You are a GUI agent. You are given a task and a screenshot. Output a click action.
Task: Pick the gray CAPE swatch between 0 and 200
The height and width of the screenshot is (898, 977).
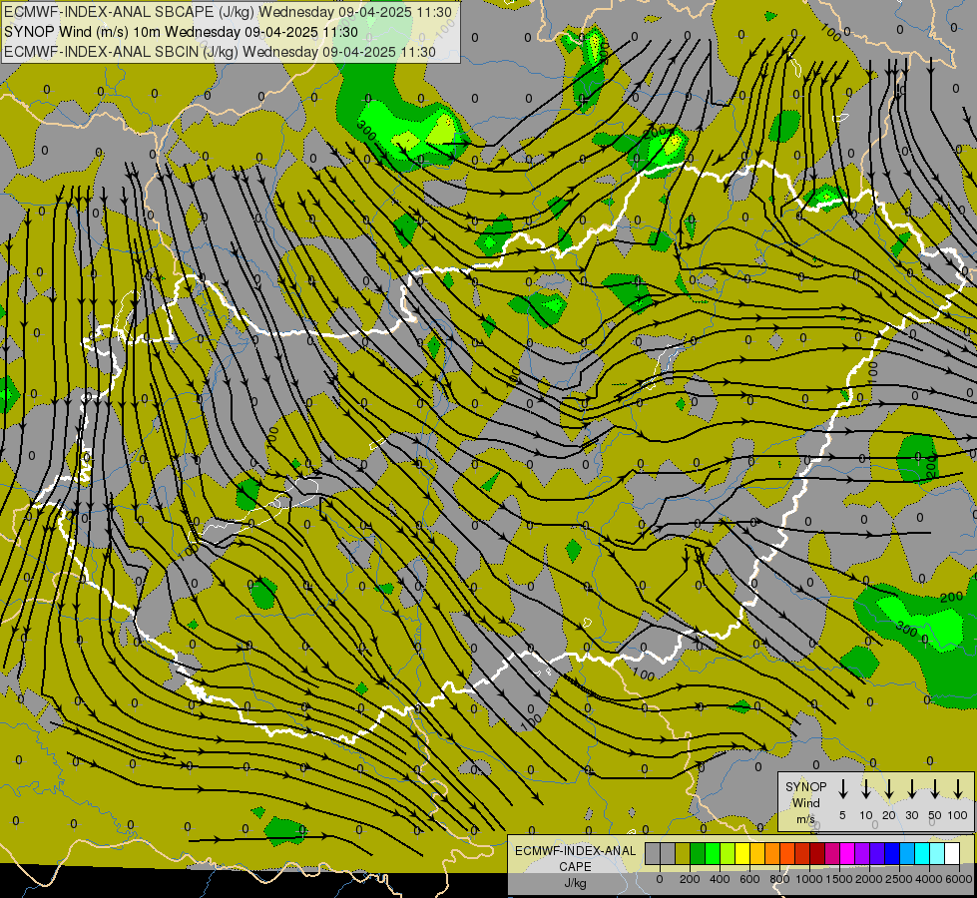pos(668,854)
